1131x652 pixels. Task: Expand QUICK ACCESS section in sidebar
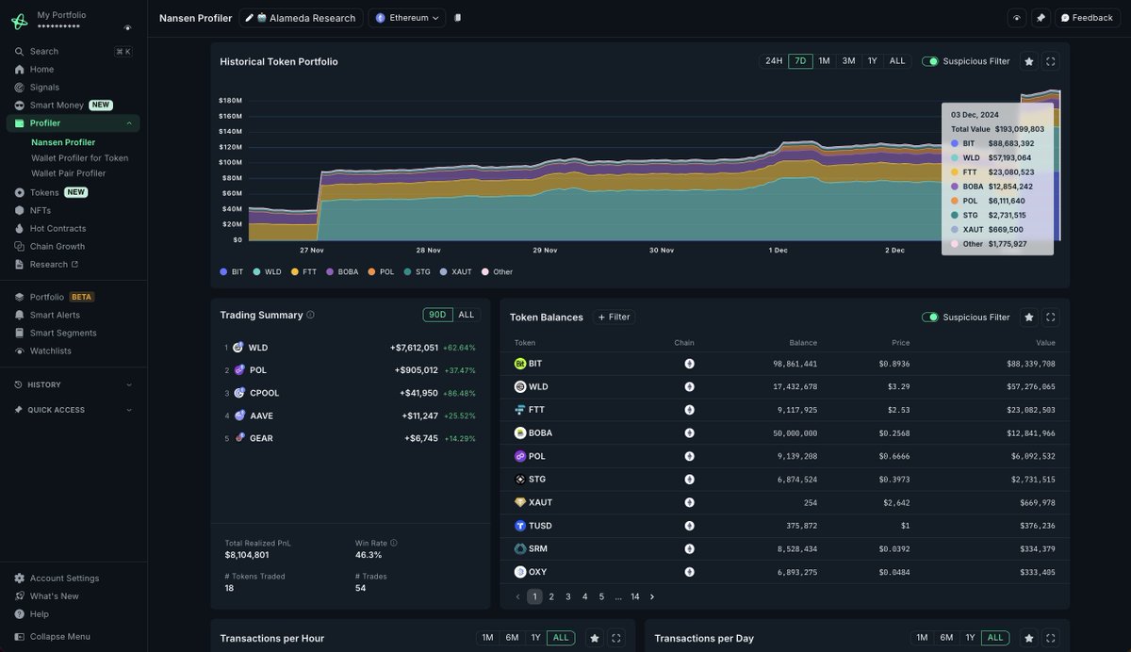73,410
